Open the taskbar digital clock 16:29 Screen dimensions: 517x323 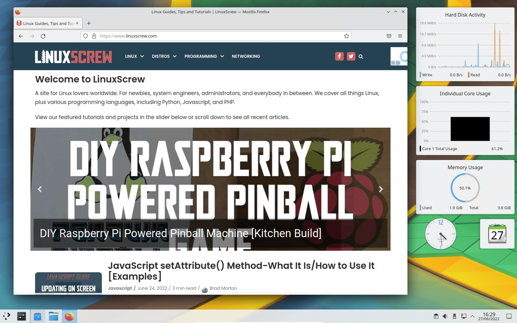click(489, 316)
